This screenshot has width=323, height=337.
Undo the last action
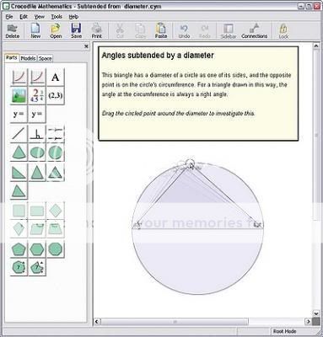point(184,31)
